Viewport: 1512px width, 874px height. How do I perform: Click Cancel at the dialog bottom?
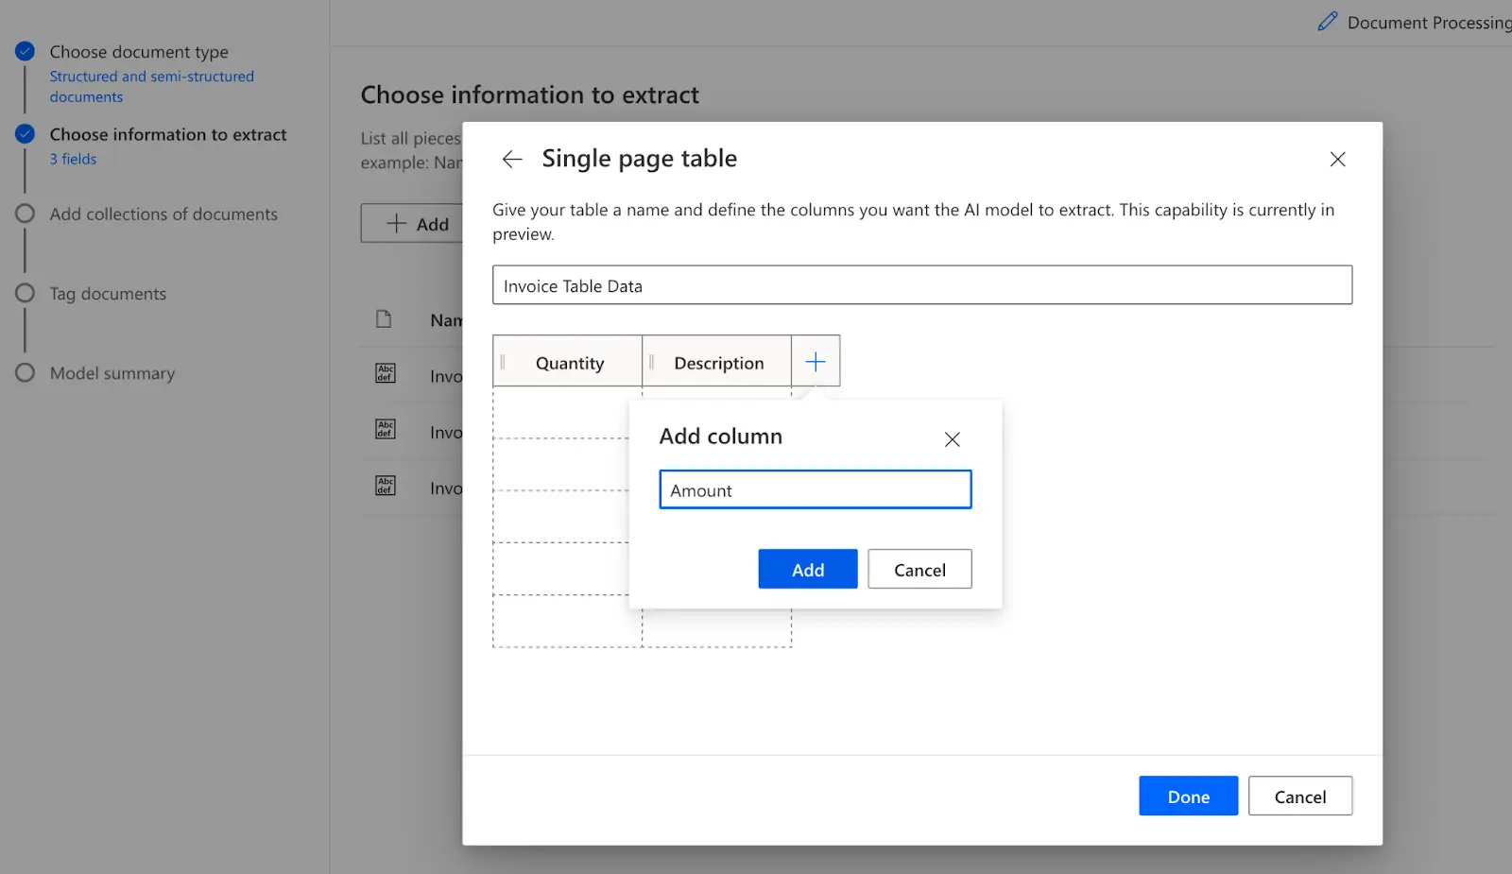(x=1299, y=797)
